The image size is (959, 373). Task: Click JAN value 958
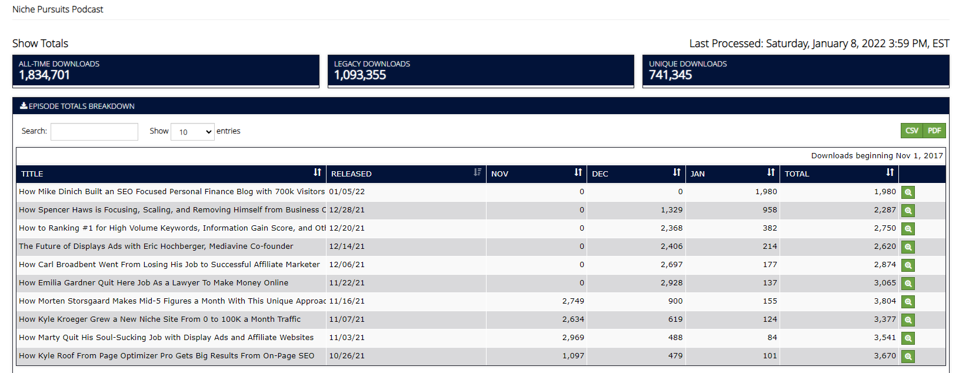pyautogui.click(x=770, y=209)
